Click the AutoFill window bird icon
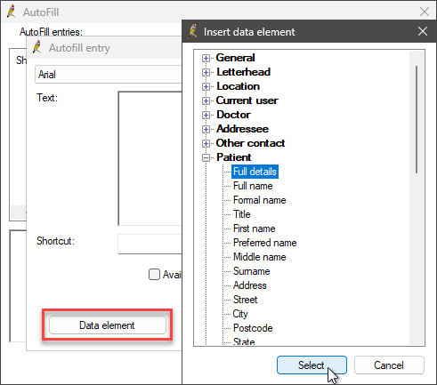 [x=12, y=12]
